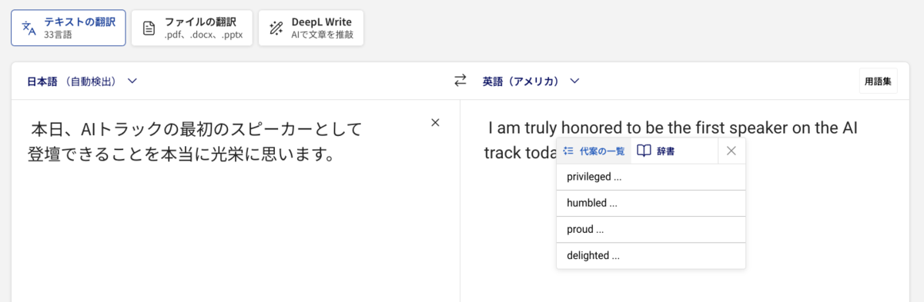Select the 'humbled ...' alternative

coord(651,204)
